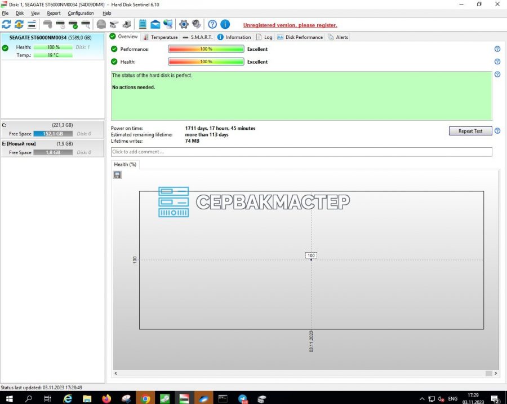Image resolution: width=507 pixels, height=404 pixels.
Task: Open Google Chrome from the taskbar
Action: tap(145, 398)
